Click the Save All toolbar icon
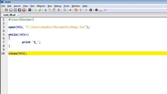Viewport: 167px width, 94px height. click(20, 10)
